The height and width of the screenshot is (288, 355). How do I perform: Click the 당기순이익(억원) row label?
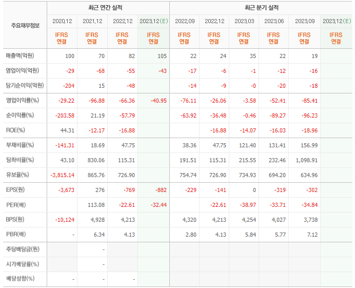[x=25, y=85]
